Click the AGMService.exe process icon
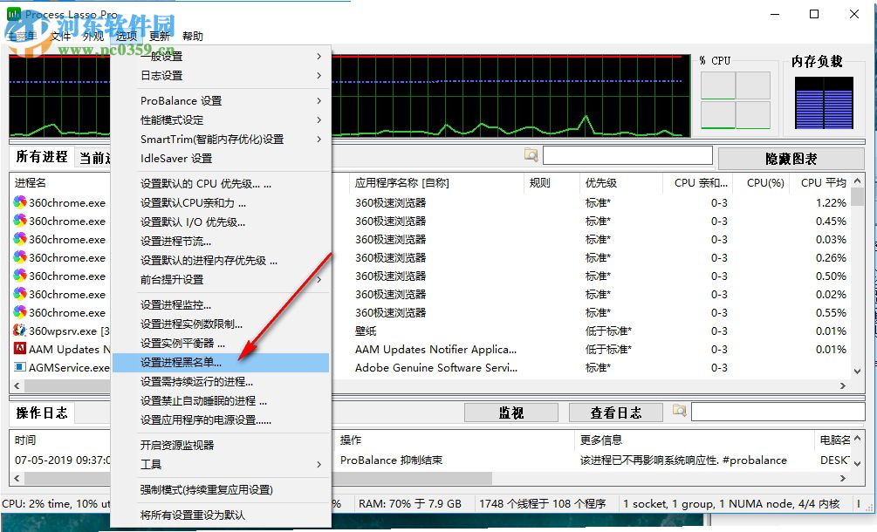The height and width of the screenshot is (532, 877). coord(19,367)
